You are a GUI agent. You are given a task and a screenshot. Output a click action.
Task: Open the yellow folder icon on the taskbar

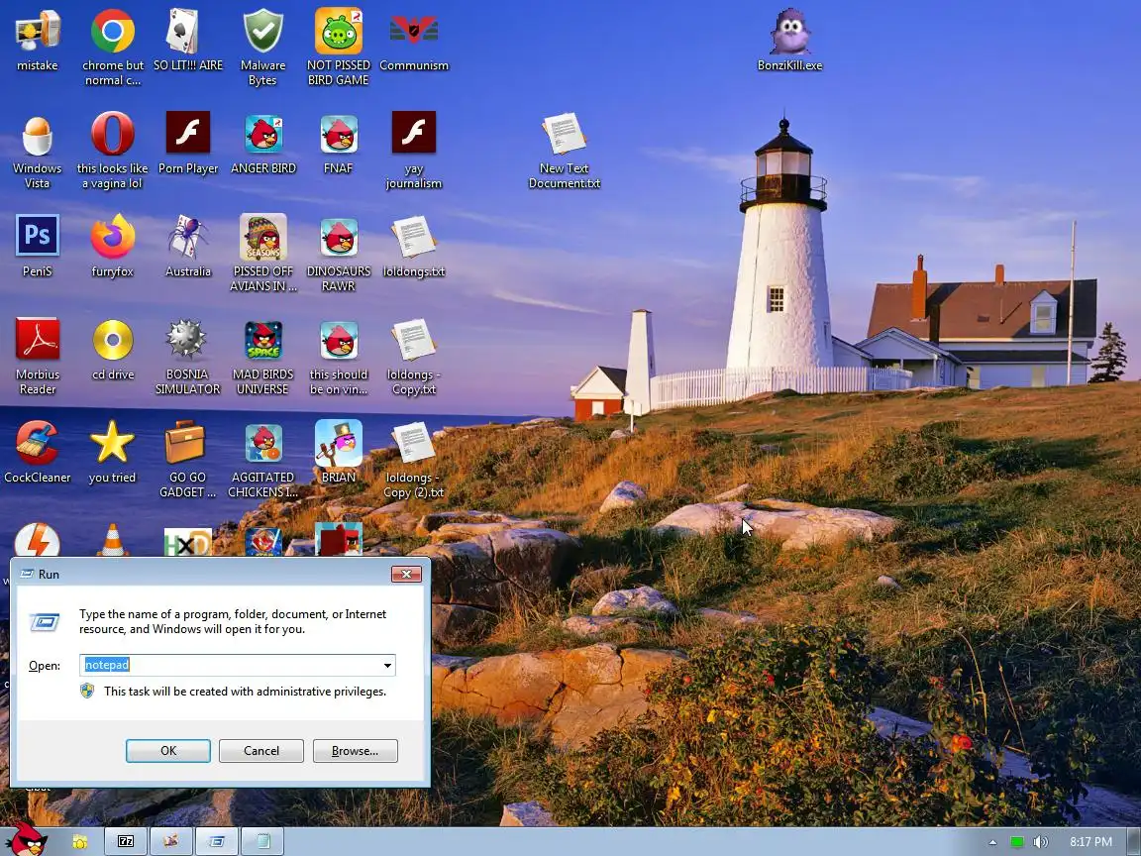pyautogui.click(x=79, y=842)
